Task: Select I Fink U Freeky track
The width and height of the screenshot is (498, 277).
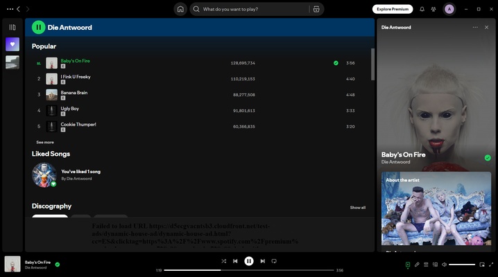Action: (76, 77)
